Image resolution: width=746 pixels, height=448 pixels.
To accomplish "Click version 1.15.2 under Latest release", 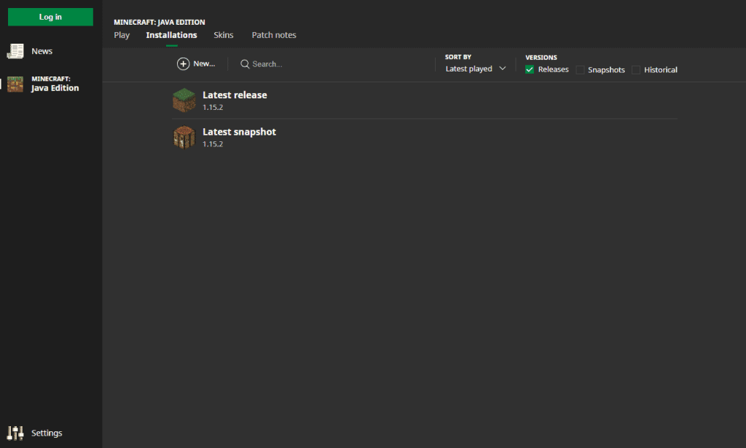I will pyautogui.click(x=213, y=108).
